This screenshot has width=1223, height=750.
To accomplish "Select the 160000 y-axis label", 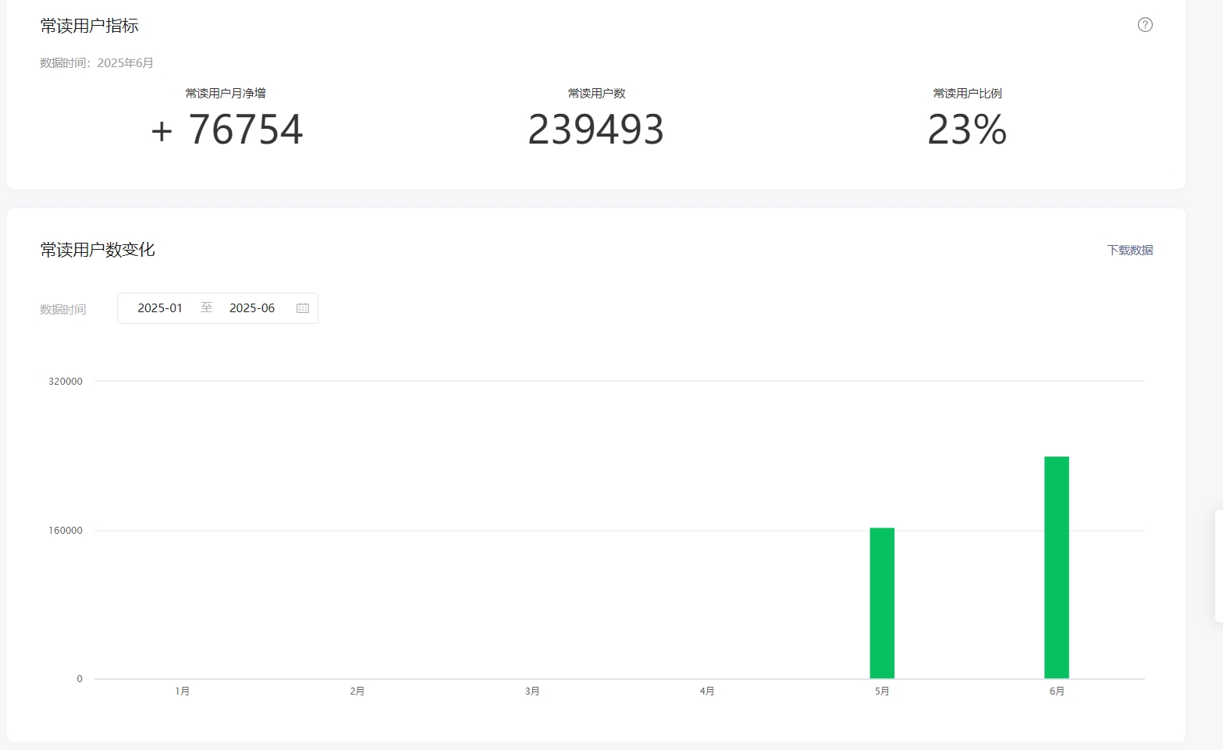I will [x=66, y=531].
